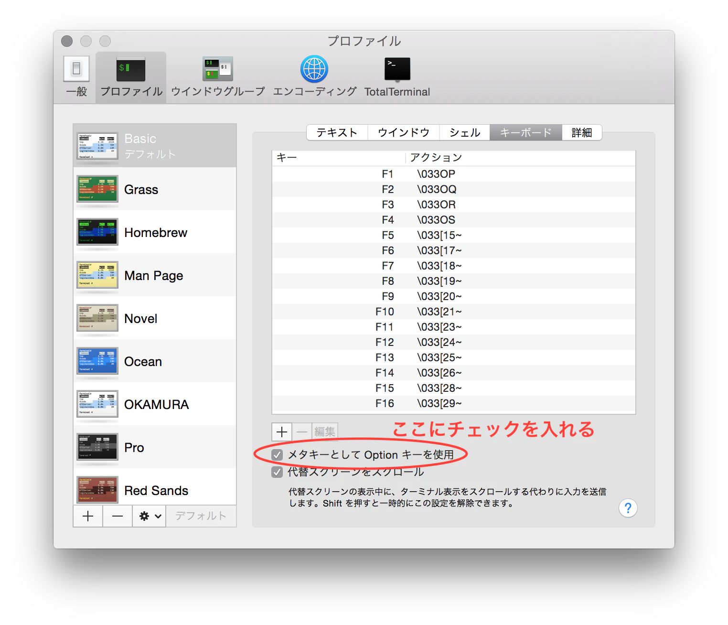Open the profile gear action menu
This screenshot has width=728, height=625.
pyautogui.click(x=150, y=516)
